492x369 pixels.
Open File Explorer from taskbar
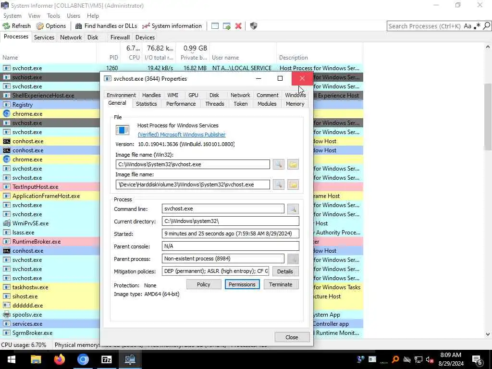pos(36,359)
